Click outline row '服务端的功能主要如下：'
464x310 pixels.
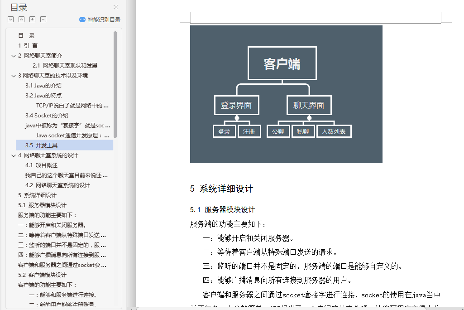tap(48, 215)
